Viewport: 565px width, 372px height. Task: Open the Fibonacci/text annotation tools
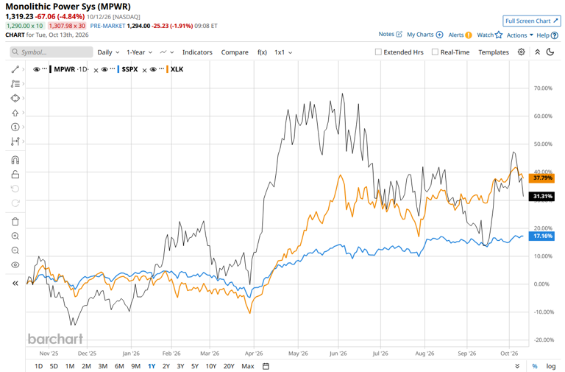[15, 84]
